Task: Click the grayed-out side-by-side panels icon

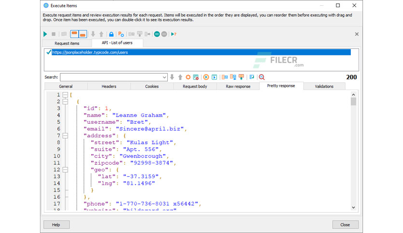Action: click(131, 34)
